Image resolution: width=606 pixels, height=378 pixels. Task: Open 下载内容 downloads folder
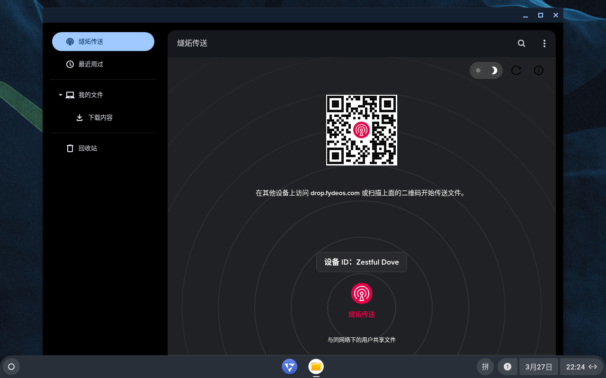click(100, 118)
